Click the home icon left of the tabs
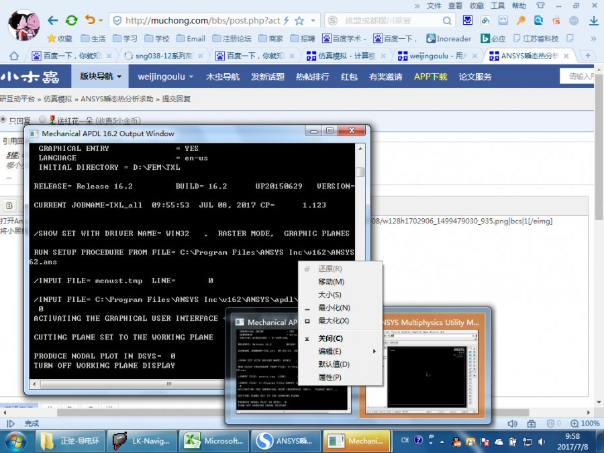604x453 pixels. tap(14, 56)
